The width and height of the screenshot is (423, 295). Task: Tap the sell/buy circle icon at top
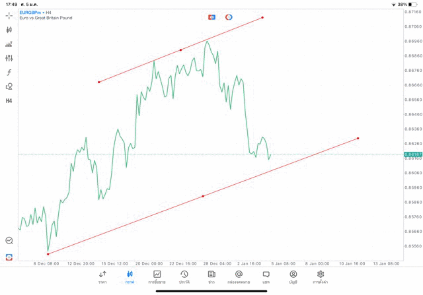pos(229,17)
